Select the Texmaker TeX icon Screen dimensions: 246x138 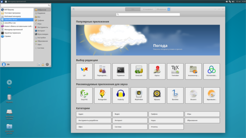[x=175, y=70]
